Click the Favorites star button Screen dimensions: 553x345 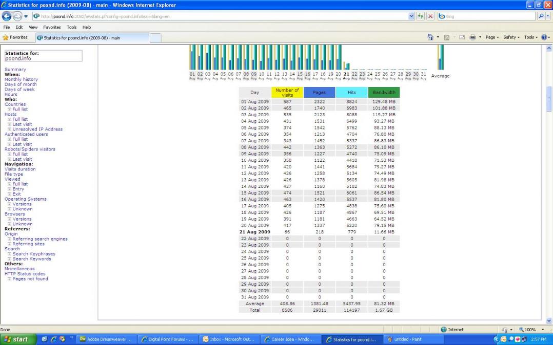(x=15, y=37)
